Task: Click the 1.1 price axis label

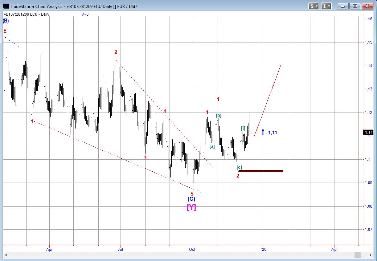Action: click(x=368, y=159)
